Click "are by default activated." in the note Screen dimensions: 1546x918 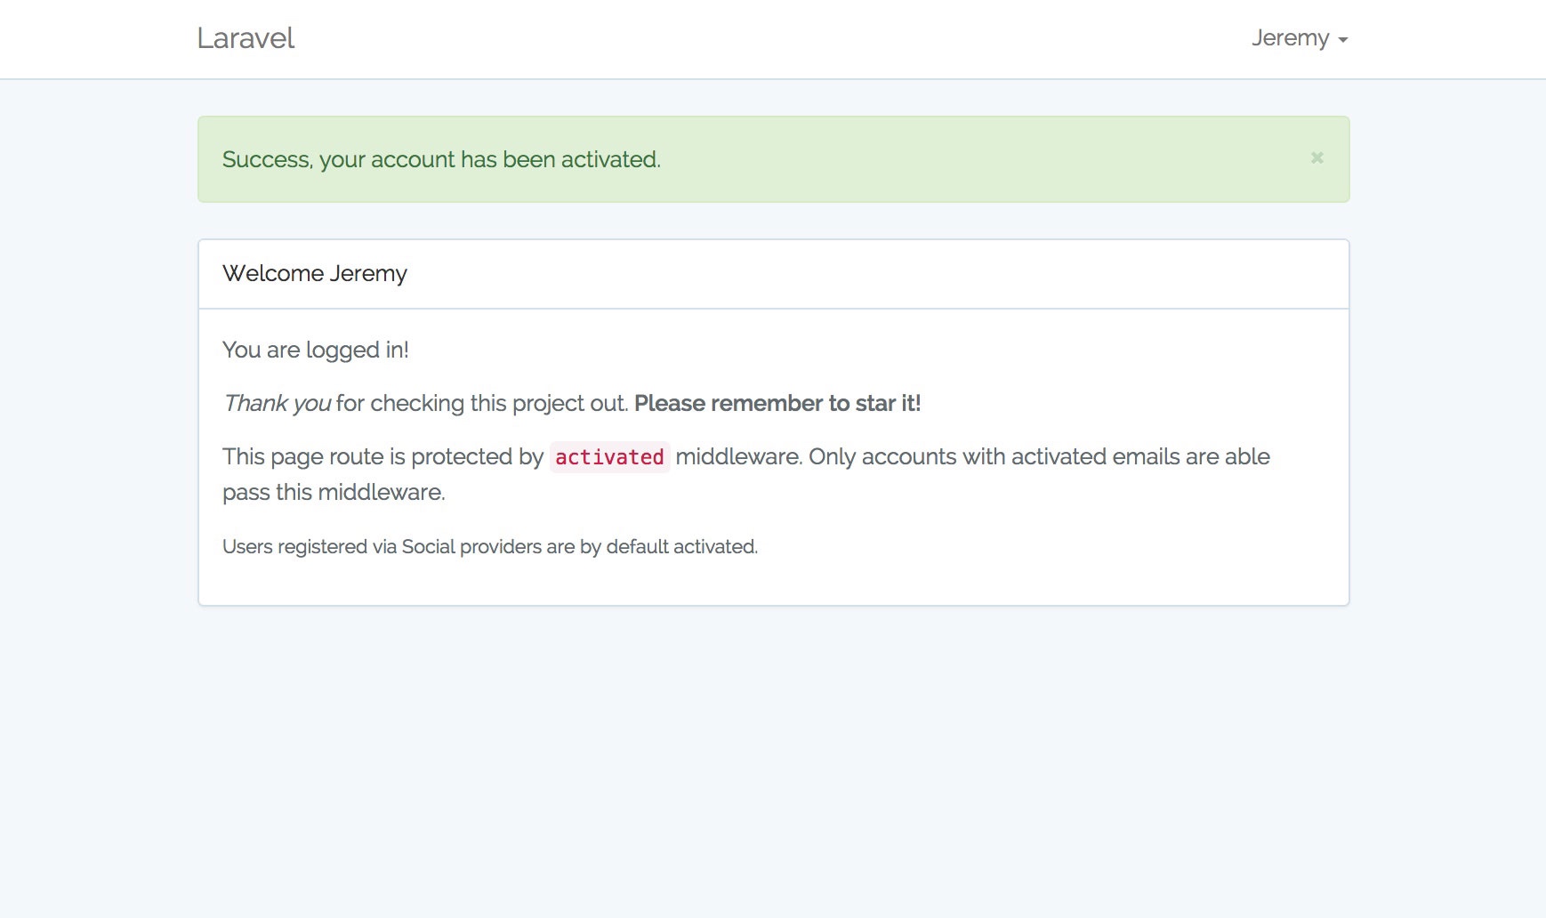click(652, 546)
